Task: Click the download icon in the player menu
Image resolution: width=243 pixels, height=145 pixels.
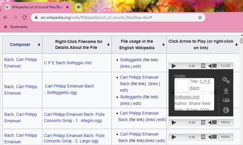Action: point(226,91)
